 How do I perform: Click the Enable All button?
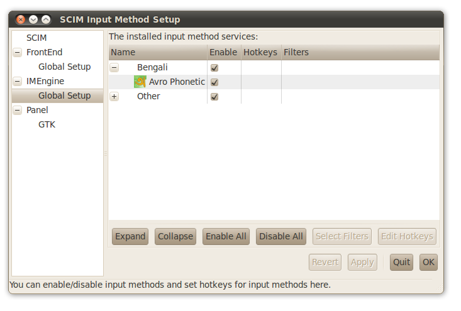[226, 237]
